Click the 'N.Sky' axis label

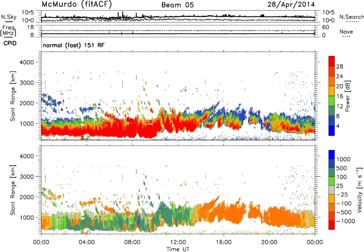pyautogui.click(x=9, y=17)
